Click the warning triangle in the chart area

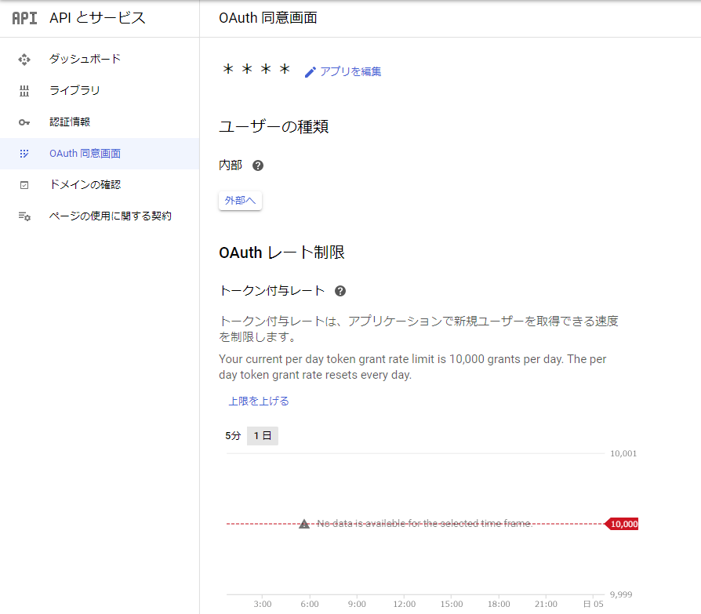[303, 522]
